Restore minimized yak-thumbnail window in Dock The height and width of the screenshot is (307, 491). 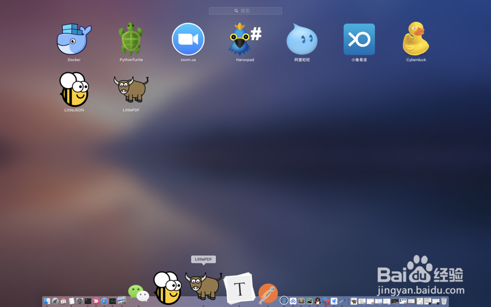point(354,301)
